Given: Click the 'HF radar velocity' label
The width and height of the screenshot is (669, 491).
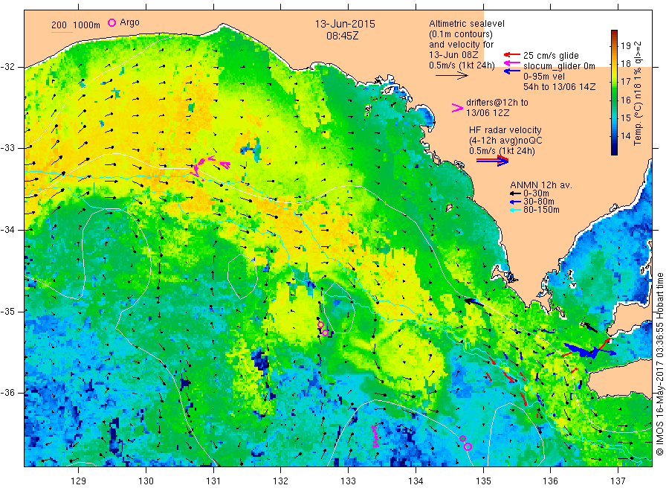Looking at the screenshot, I should click(505, 129).
